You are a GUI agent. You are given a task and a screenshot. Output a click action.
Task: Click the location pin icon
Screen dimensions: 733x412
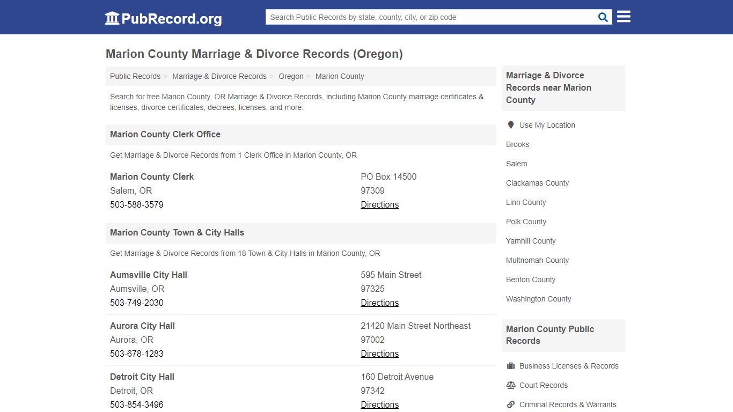click(x=511, y=125)
